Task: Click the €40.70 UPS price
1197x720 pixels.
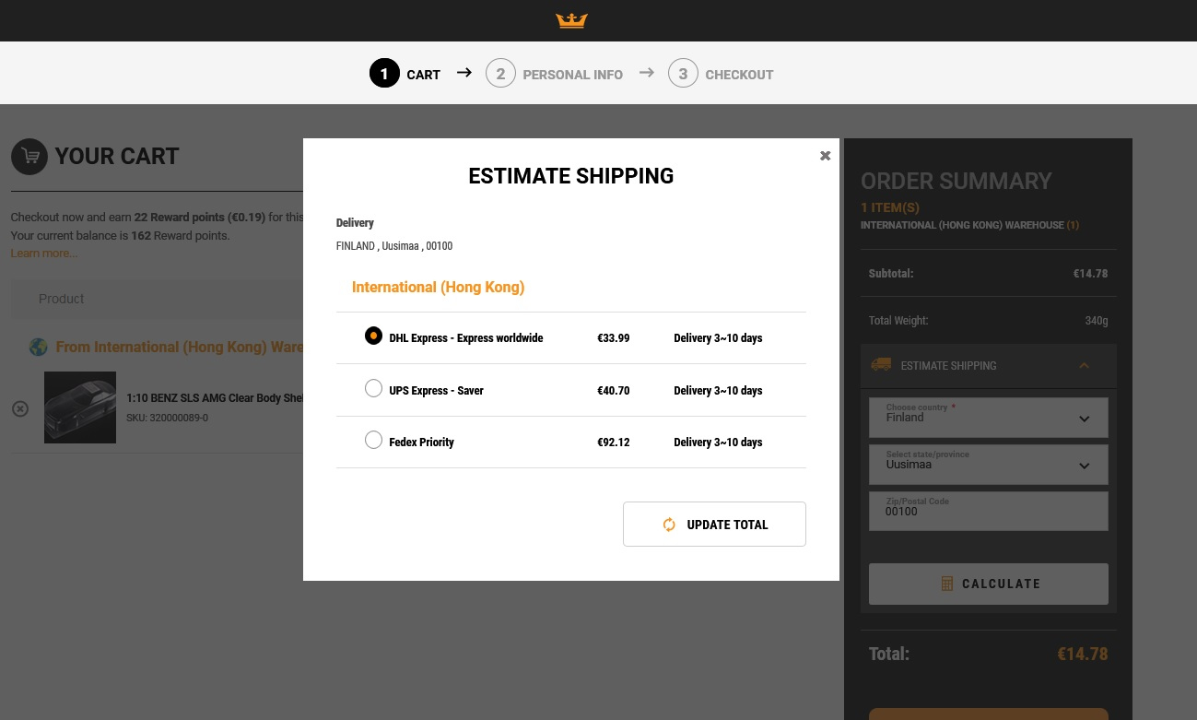Action: tap(614, 391)
